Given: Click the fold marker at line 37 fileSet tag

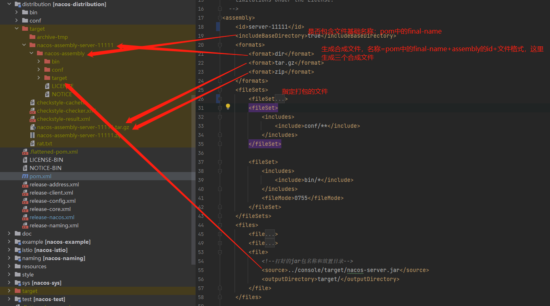Looking at the screenshot, I should pyautogui.click(x=220, y=162).
